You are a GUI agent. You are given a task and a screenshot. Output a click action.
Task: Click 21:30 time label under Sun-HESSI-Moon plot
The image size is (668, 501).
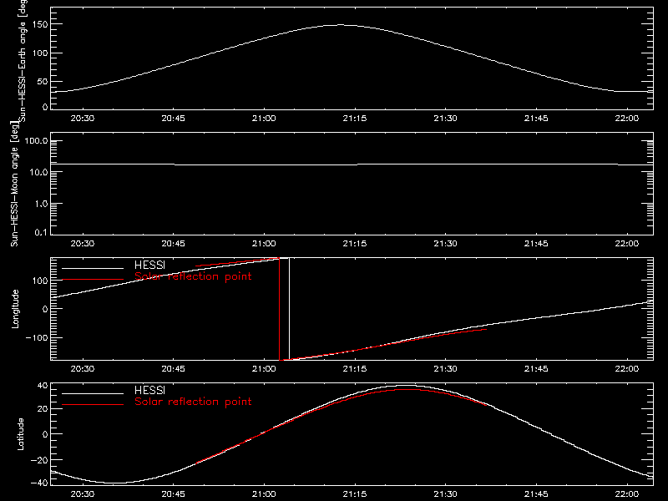point(445,244)
